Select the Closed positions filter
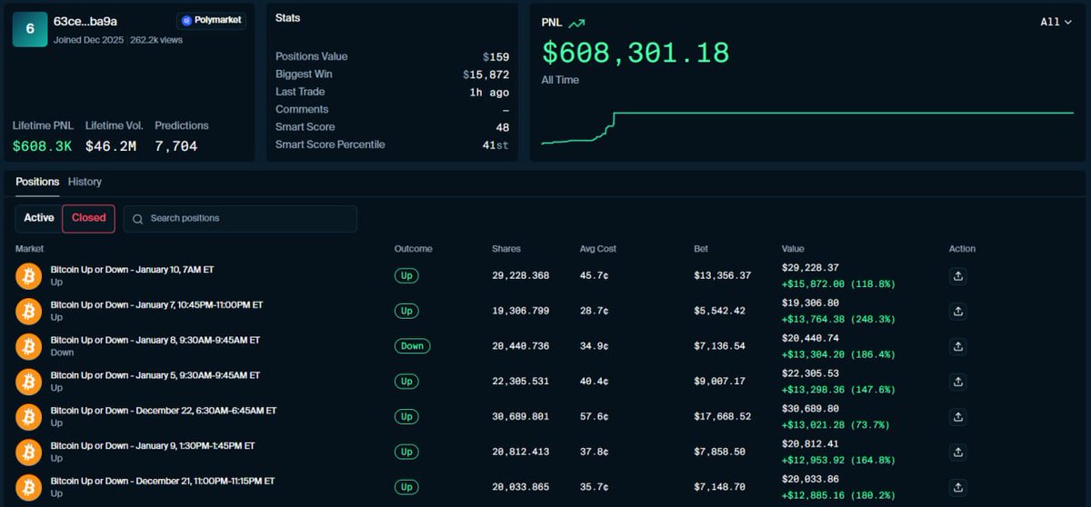 [89, 218]
